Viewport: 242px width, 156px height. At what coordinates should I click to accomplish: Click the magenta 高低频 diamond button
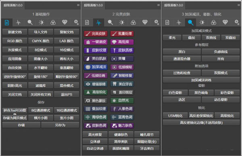pyautogui.click(x=122, y=42)
